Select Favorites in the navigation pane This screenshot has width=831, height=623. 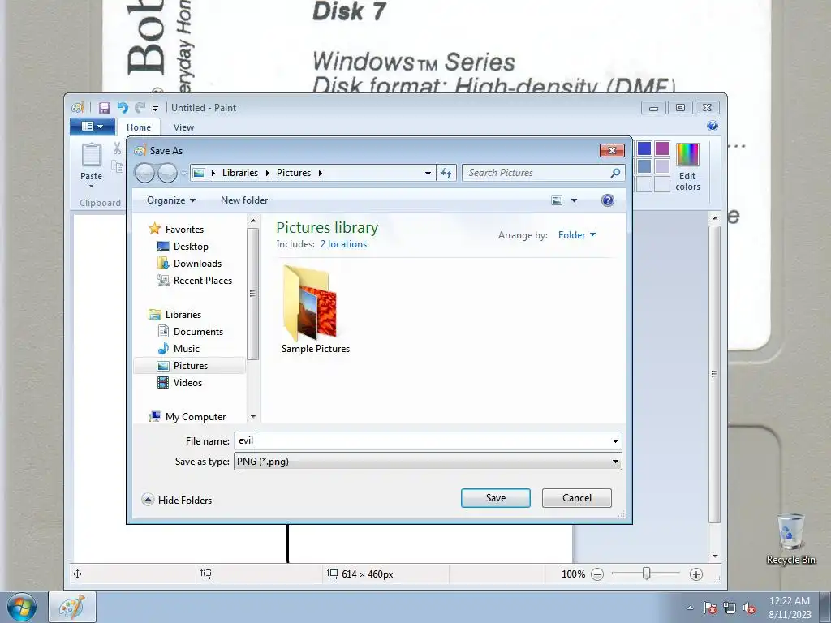click(184, 230)
